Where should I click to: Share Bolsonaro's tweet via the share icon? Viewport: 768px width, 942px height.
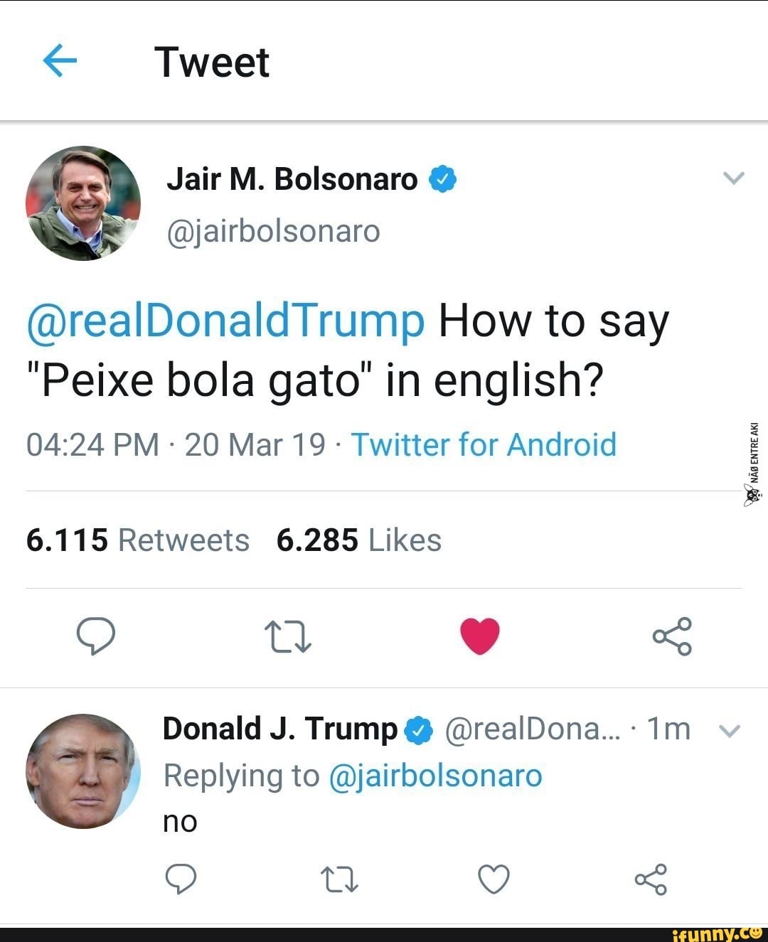tap(672, 636)
